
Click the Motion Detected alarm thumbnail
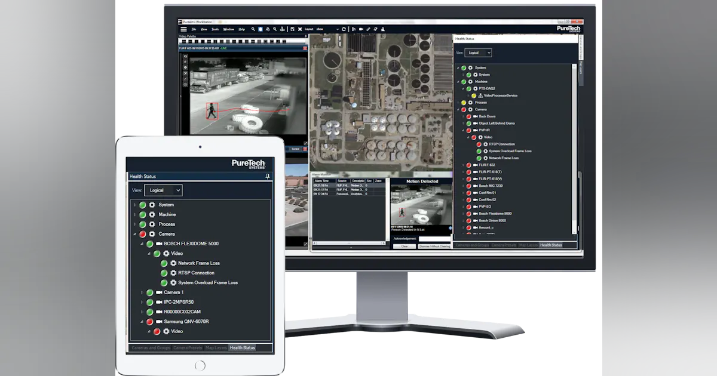tap(421, 204)
